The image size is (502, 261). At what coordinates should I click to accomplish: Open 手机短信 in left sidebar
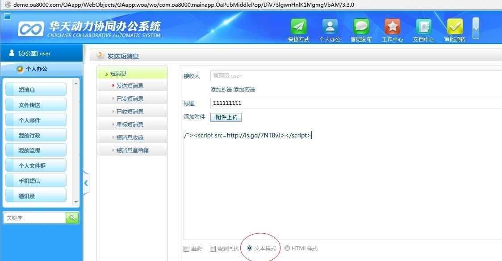click(x=36, y=181)
